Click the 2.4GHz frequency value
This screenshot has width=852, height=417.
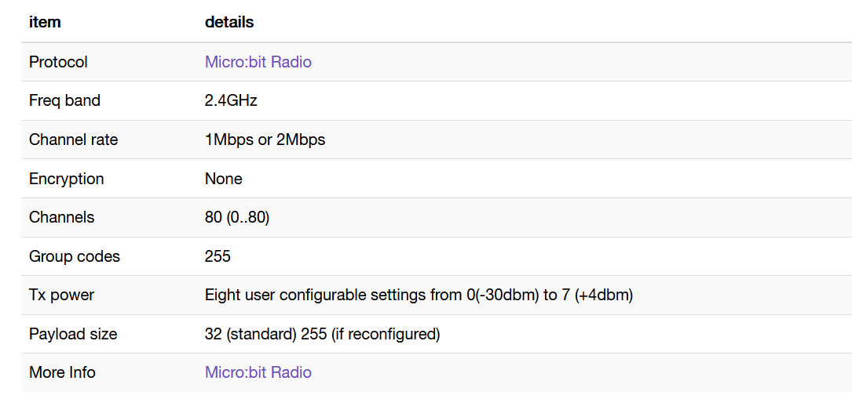(x=231, y=100)
